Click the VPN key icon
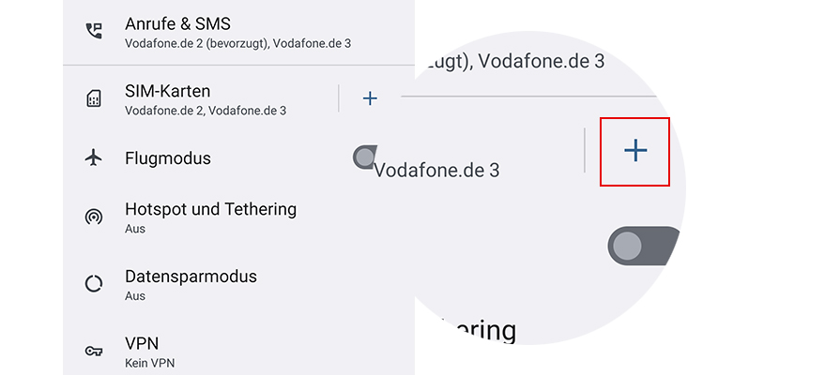Viewport: 825px width, 375px height. point(93,351)
